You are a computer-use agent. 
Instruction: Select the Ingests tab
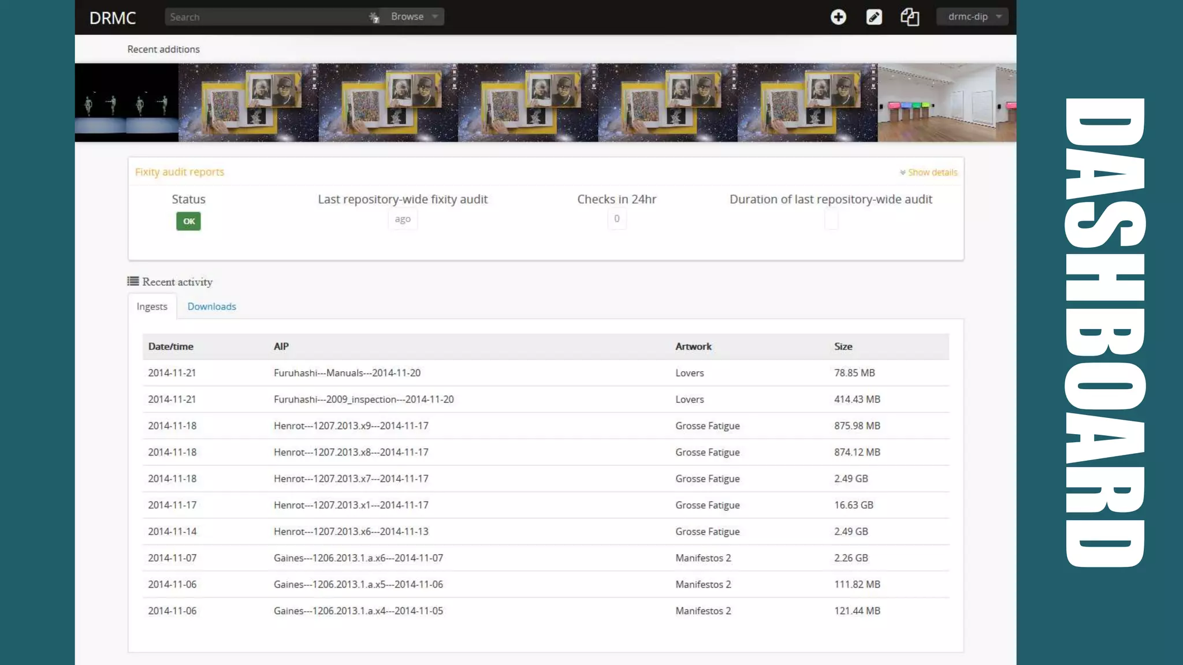(152, 307)
